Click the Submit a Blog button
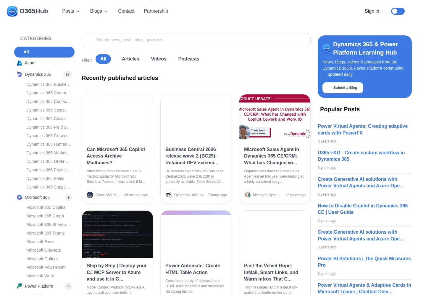Image resolution: width=426 pixels, height=295 pixels. click(343, 88)
